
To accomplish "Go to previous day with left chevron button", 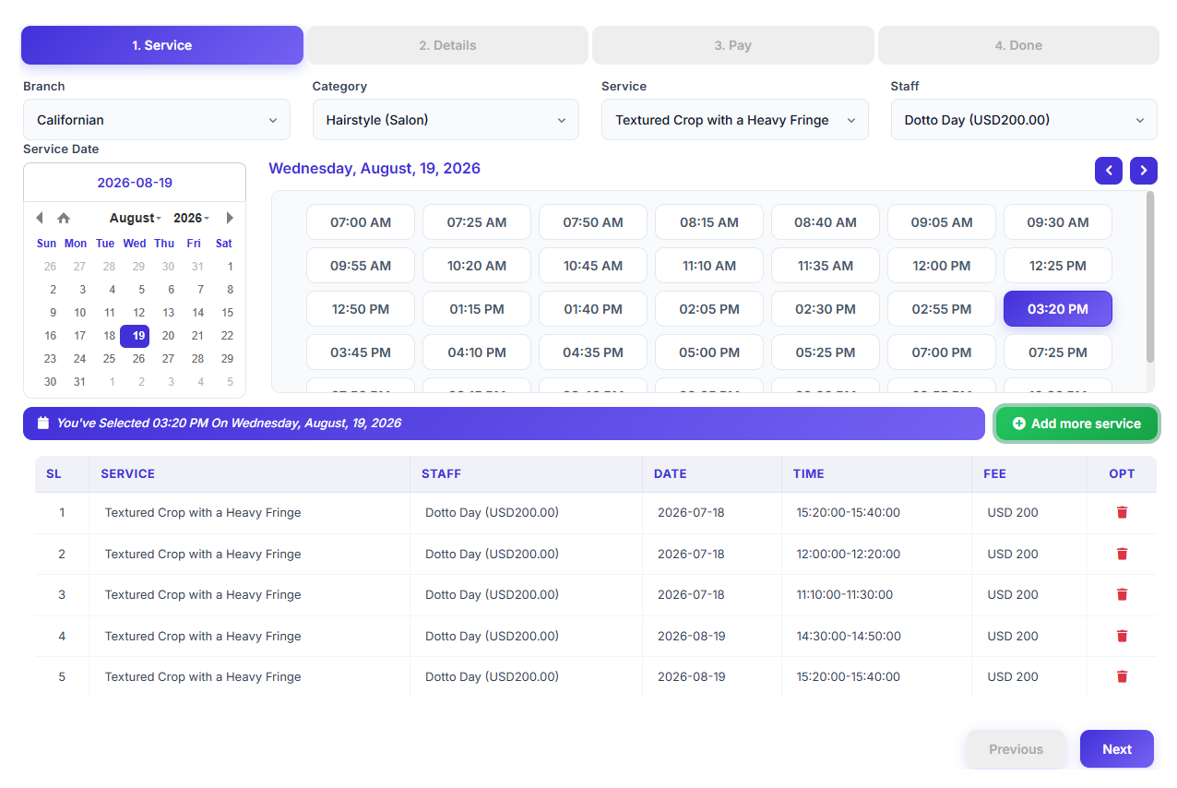I will click(x=1109, y=171).
